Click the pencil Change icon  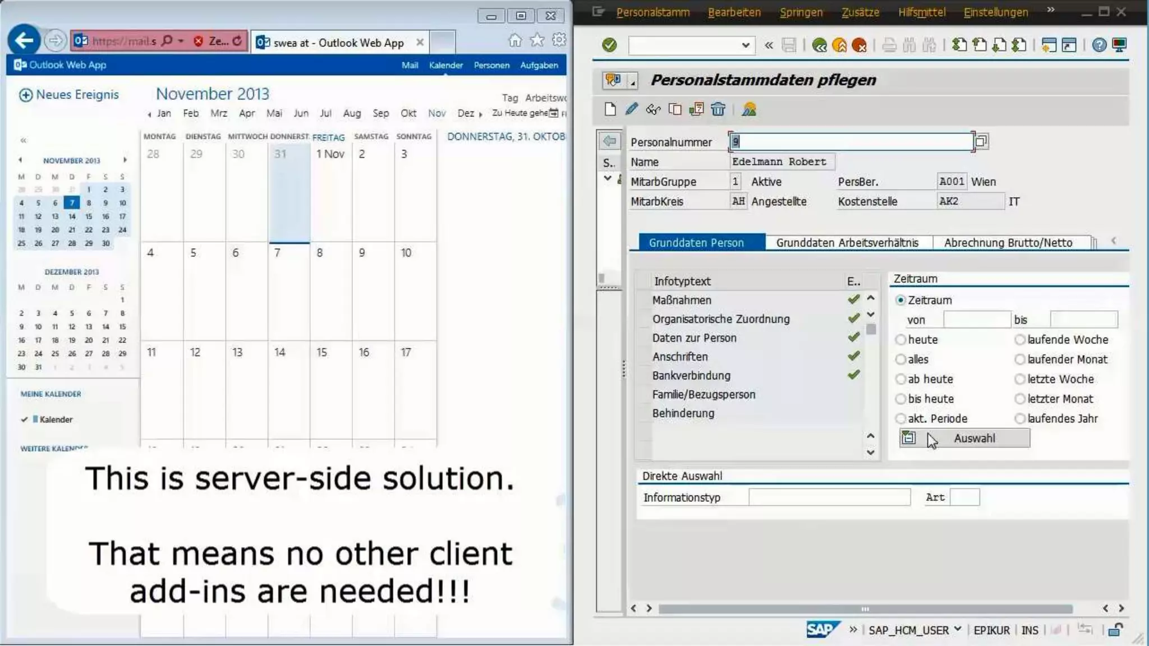(632, 109)
